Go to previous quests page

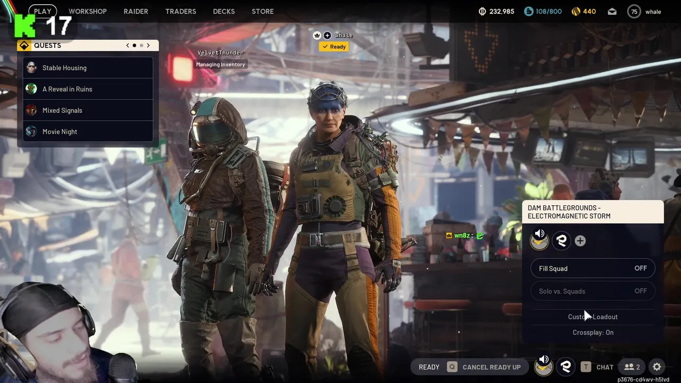(x=128, y=45)
